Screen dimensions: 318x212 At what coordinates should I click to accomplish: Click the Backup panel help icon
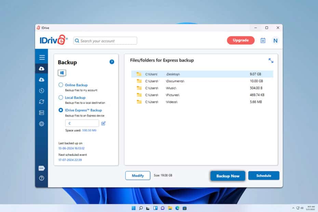(112, 62)
